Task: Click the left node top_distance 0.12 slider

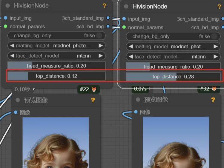Action: click(x=56, y=76)
